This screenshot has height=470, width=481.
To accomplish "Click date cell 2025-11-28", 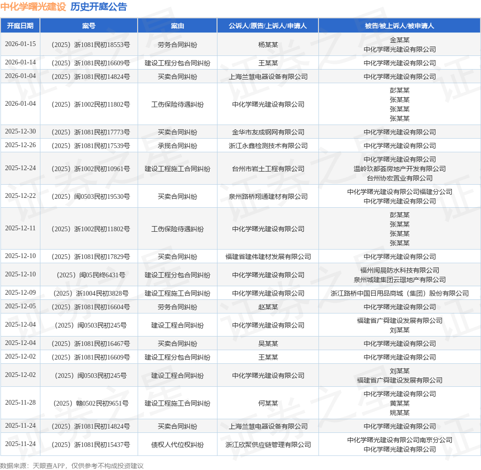I will coord(20,403).
